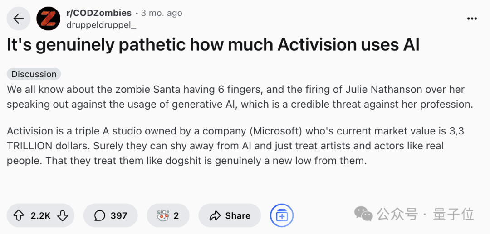This screenshot has width=490, height=234.
Task: Click the '3 mo. ago' timestamp
Action: (162, 13)
